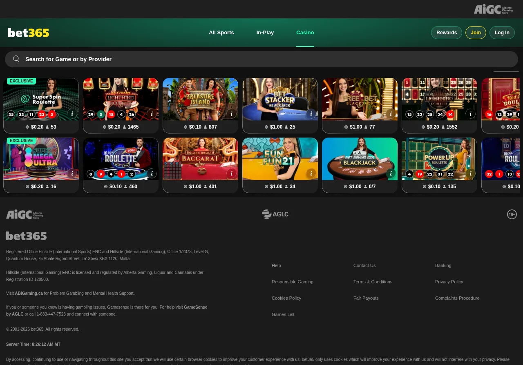Open Responsible Gaming link
This screenshot has height=365, width=523.
click(293, 282)
